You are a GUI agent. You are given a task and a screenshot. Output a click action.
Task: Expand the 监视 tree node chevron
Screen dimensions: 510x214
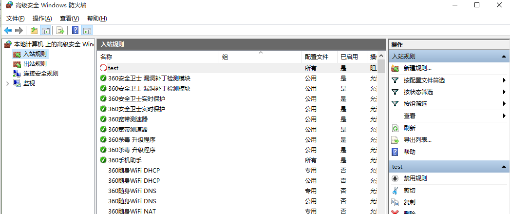point(7,83)
